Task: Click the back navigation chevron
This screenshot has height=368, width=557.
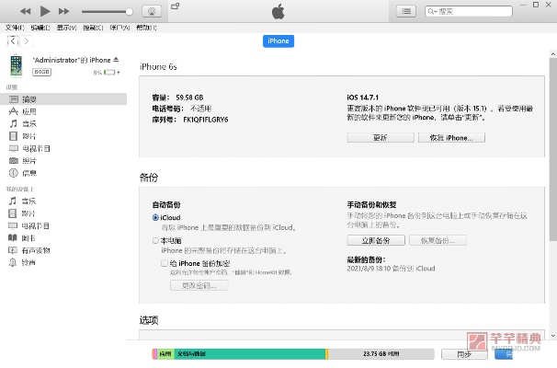Action: coord(13,41)
